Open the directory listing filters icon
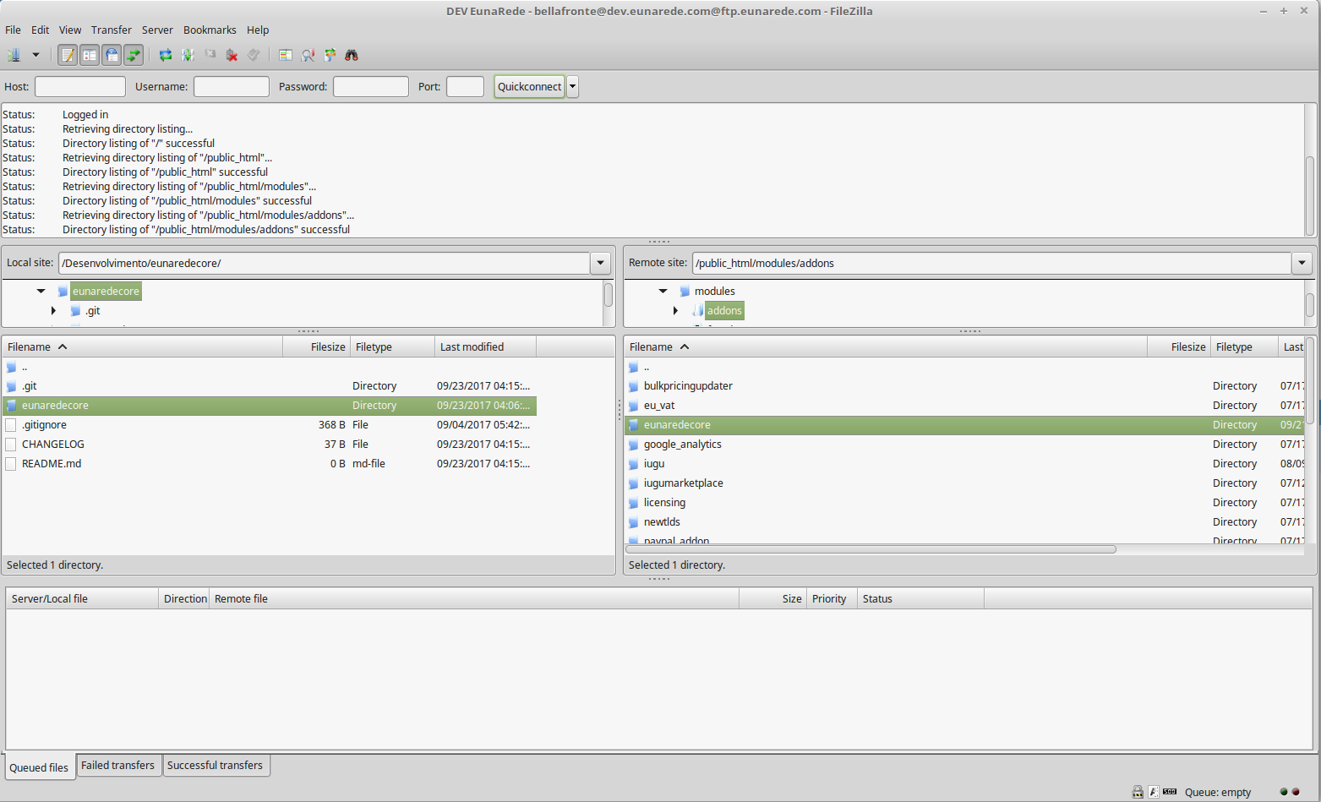 click(x=286, y=55)
